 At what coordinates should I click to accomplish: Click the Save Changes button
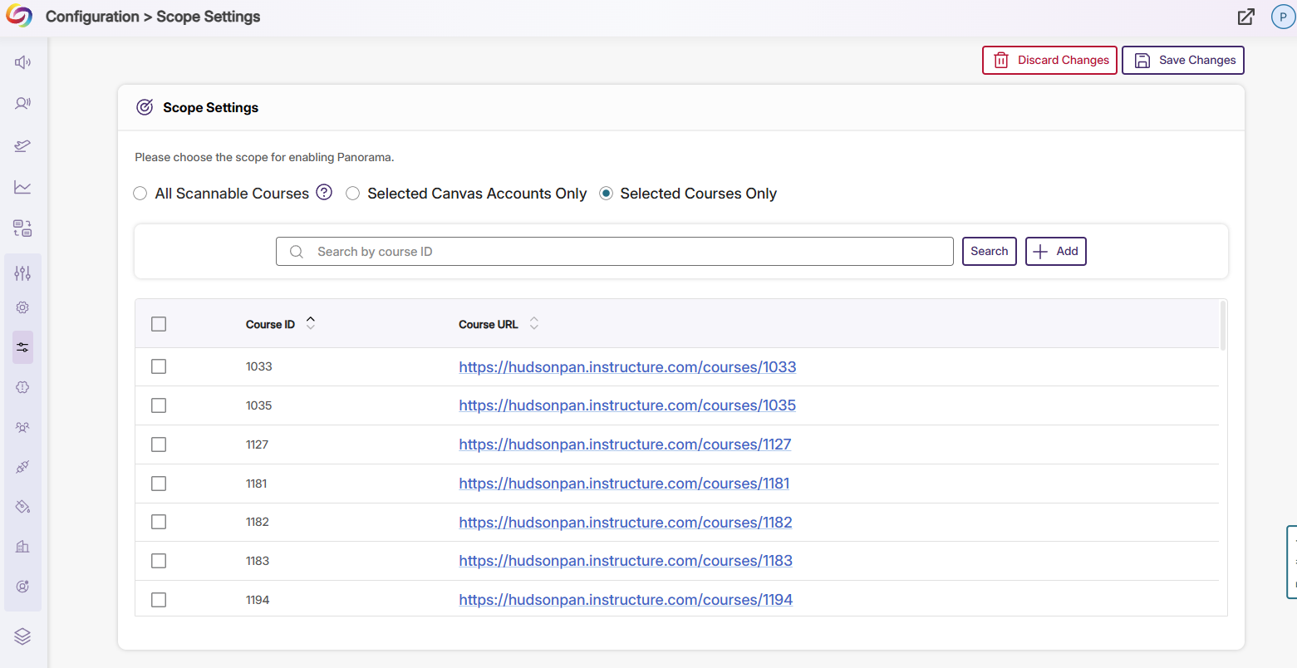click(1183, 60)
